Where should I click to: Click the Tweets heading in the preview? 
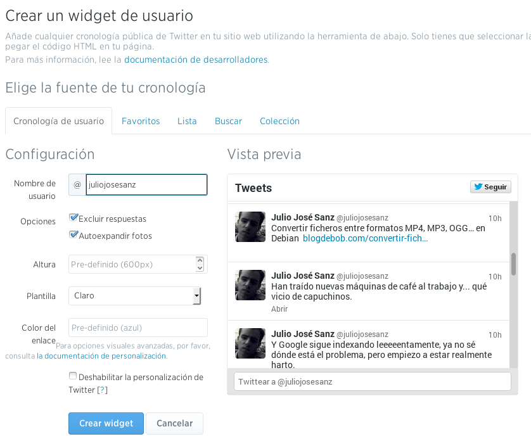coord(253,188)
